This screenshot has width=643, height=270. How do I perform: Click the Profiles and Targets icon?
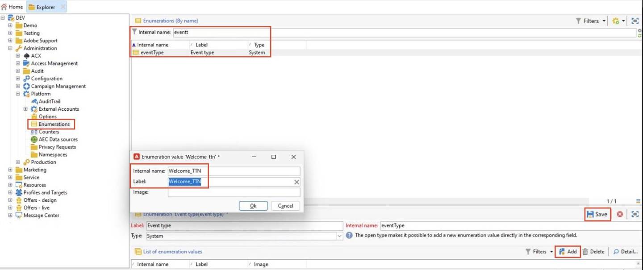(x=19, y=192)
